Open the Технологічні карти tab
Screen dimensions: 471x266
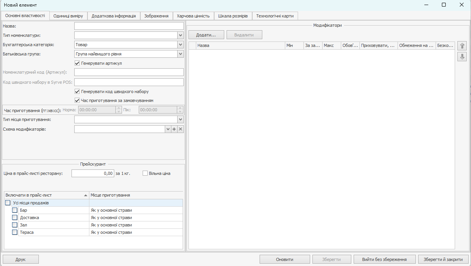(275, 16)
